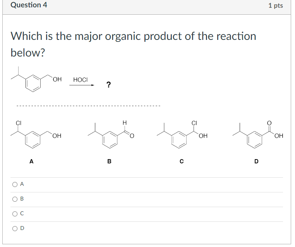The height and width of the screenshot is (247, 295).
Task: Select radio button for answer D
Action: (15, 228)
